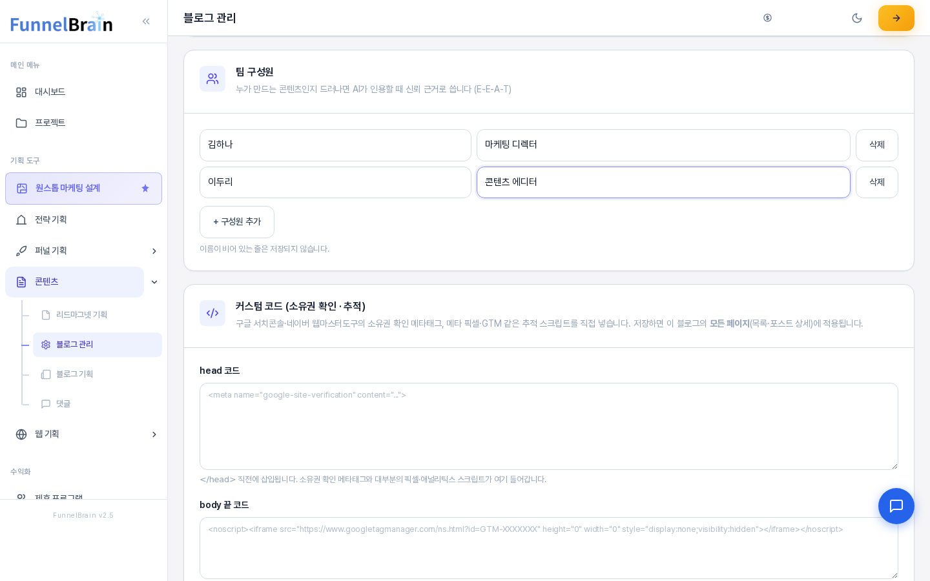
Task: Click the 블로그 기획 copy icon
Action: (46, 374)
